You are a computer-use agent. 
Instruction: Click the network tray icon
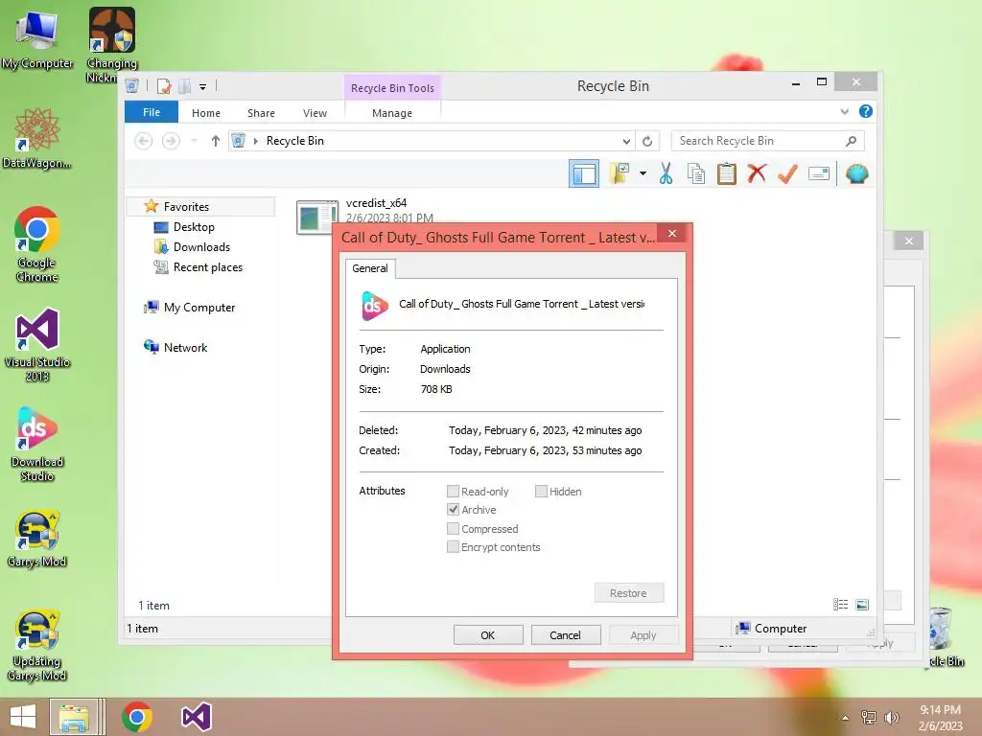click(869, 717)
